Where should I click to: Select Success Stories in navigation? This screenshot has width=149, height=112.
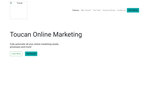click(x=109, y=10)
